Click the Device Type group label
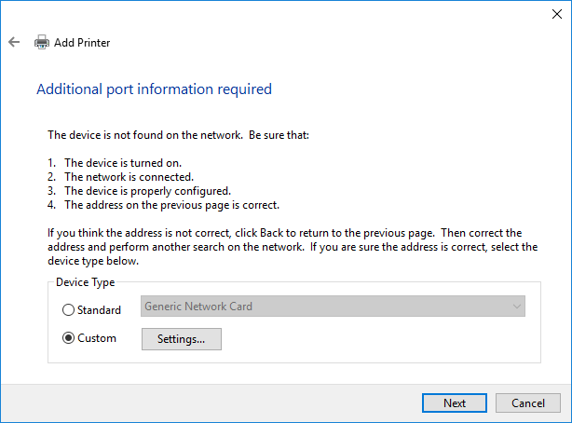 85,282
